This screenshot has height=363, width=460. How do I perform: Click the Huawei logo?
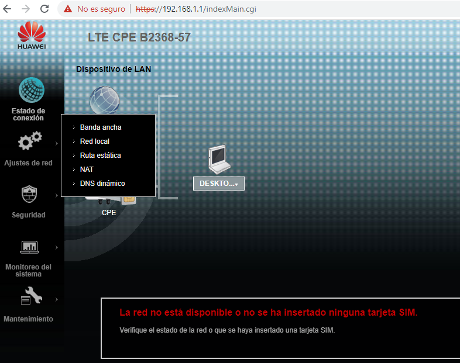[x=32, y=36]
